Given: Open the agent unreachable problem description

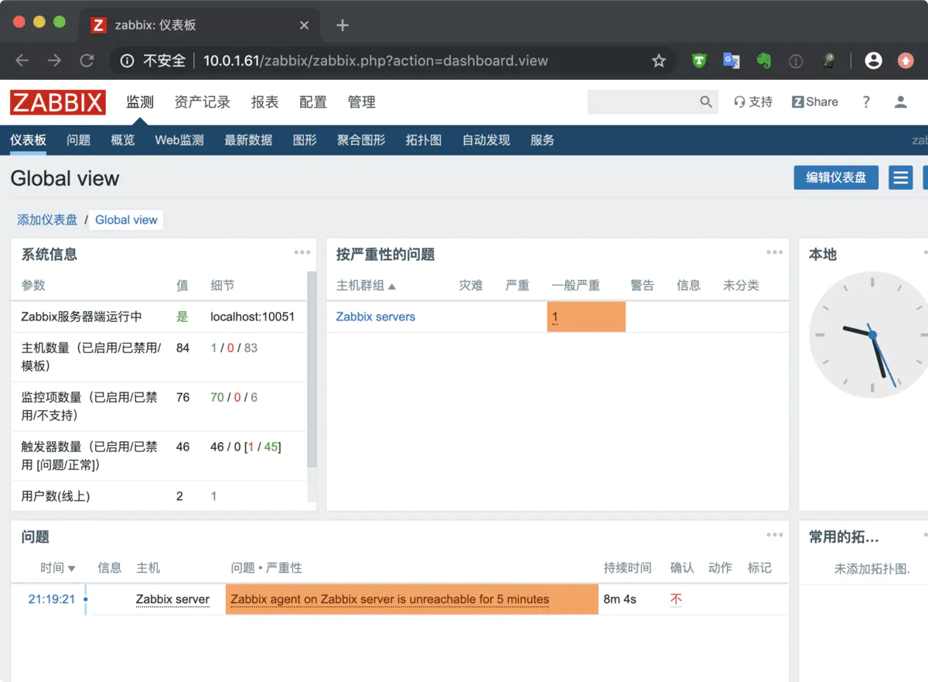Looking at the screenshot, I should [x=390, y=599].
